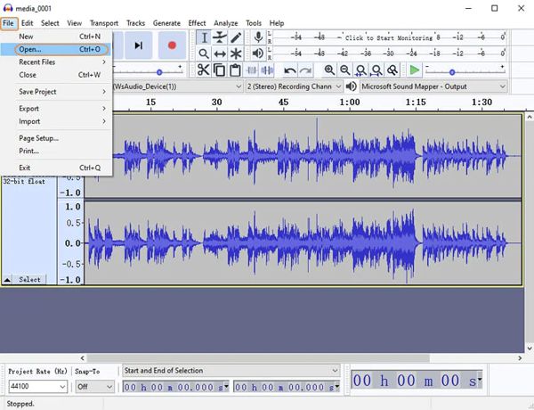Choose Close from the File menu

pyautogui.click(x=56, y=75)
